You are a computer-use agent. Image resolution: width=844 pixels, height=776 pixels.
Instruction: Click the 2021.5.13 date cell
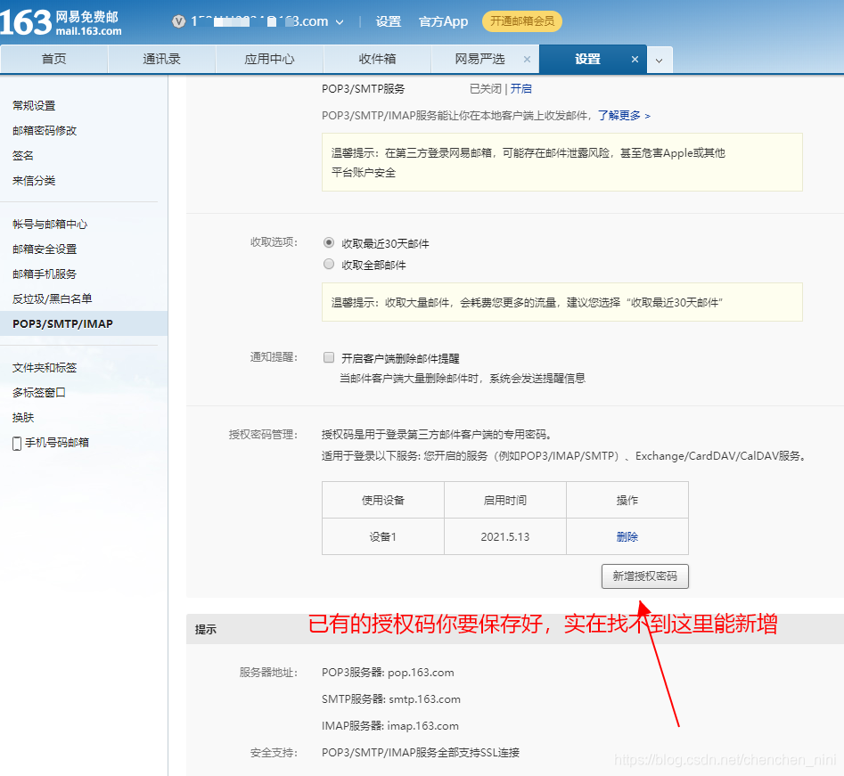[505, 536]
